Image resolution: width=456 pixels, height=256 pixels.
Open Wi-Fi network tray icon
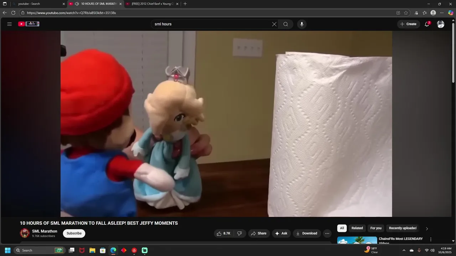[427, 250]
